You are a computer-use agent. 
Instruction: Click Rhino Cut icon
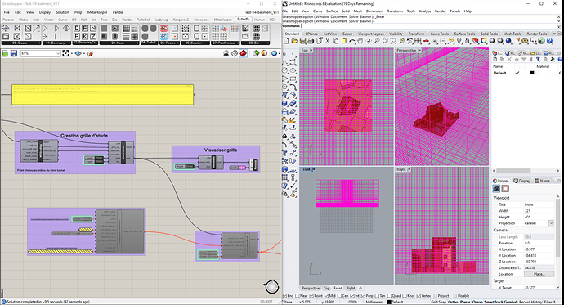(x=327, y=41)
